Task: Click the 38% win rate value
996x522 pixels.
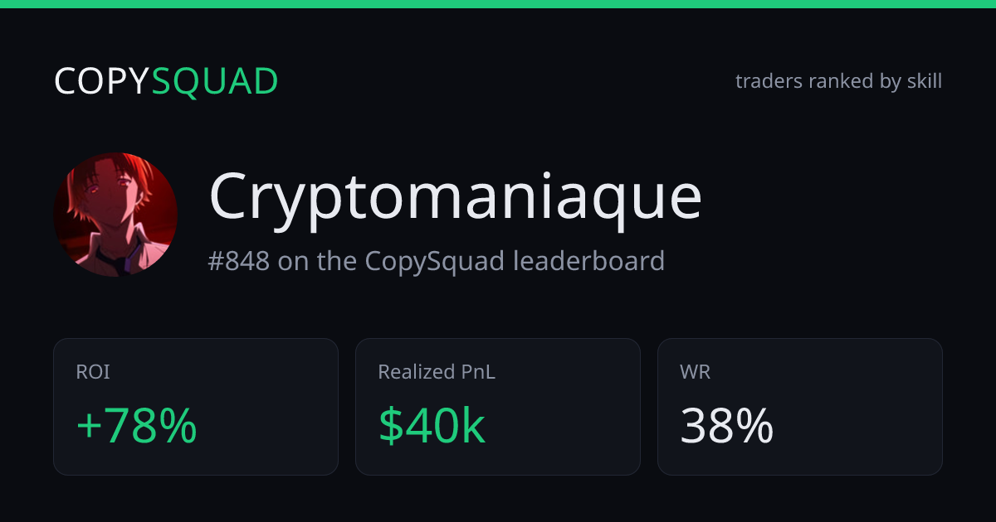Action: tap(727, 427)
